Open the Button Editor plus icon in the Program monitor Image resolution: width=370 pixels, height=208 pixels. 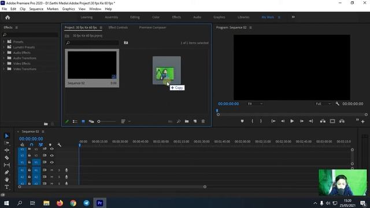pos(362,121)
